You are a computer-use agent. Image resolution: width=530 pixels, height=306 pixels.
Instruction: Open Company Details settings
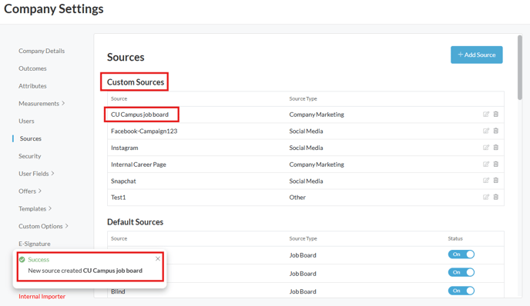42,51
